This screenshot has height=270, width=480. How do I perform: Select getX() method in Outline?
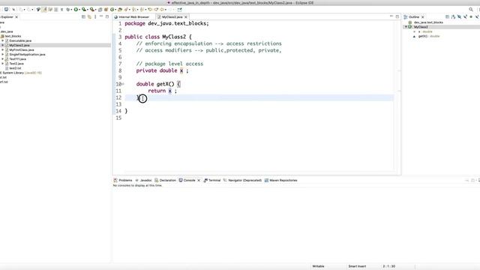coord(429,36)
